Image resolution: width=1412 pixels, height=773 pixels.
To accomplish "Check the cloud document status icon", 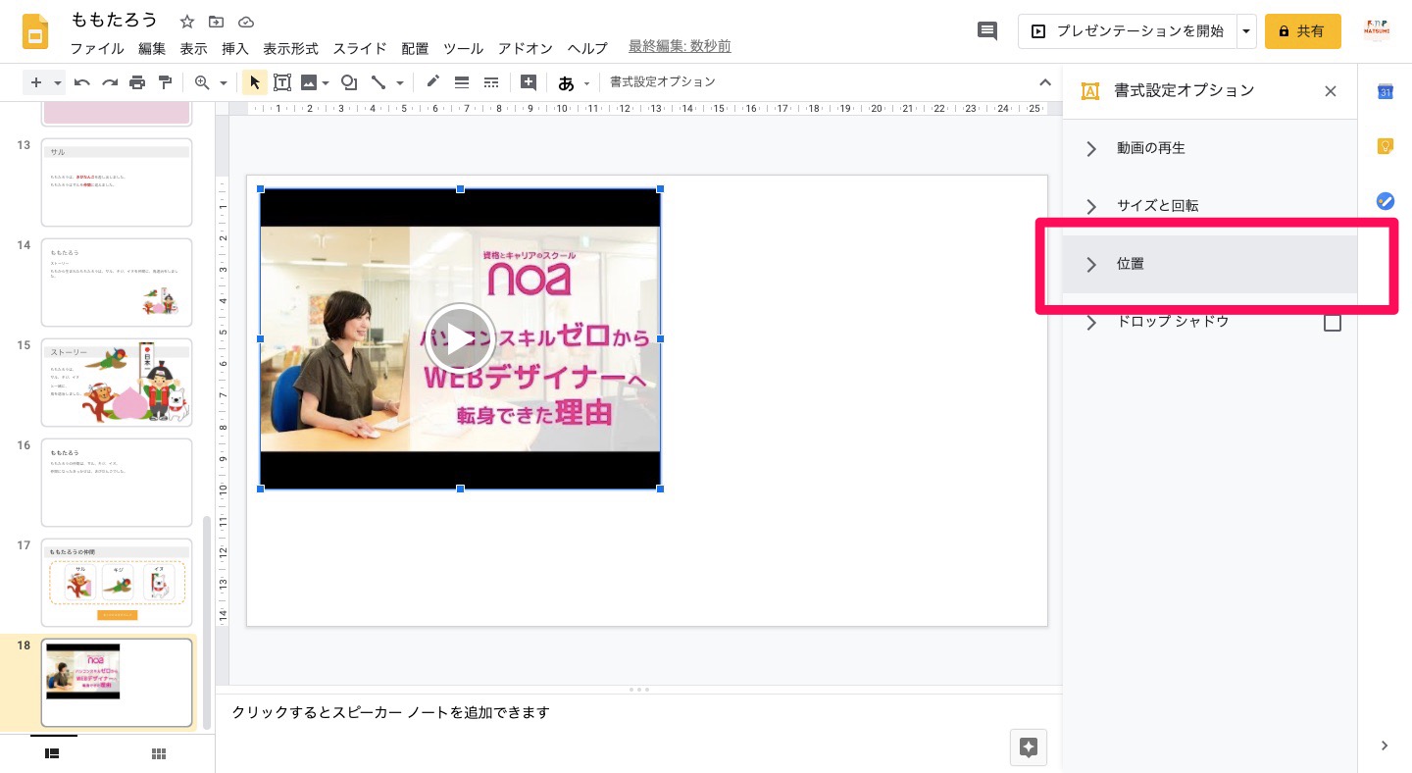I will tap(246, 22).
